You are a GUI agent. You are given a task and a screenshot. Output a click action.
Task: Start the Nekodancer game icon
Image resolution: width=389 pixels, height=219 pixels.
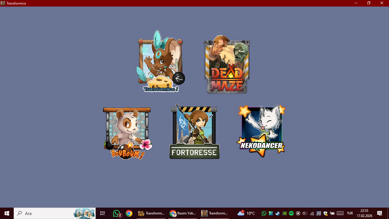261,131
